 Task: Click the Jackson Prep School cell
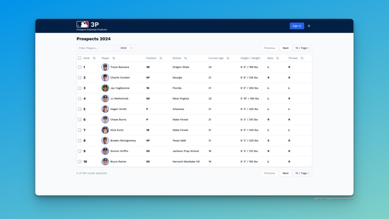(186, 151)
